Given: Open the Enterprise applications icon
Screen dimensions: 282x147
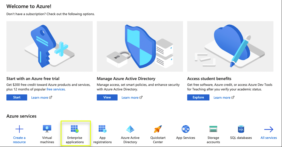Looking at the screenshot, I should [75, 129].
